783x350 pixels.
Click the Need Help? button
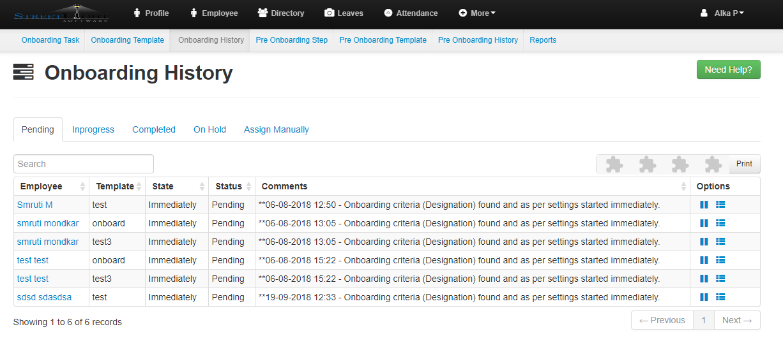tap(728, 69)
